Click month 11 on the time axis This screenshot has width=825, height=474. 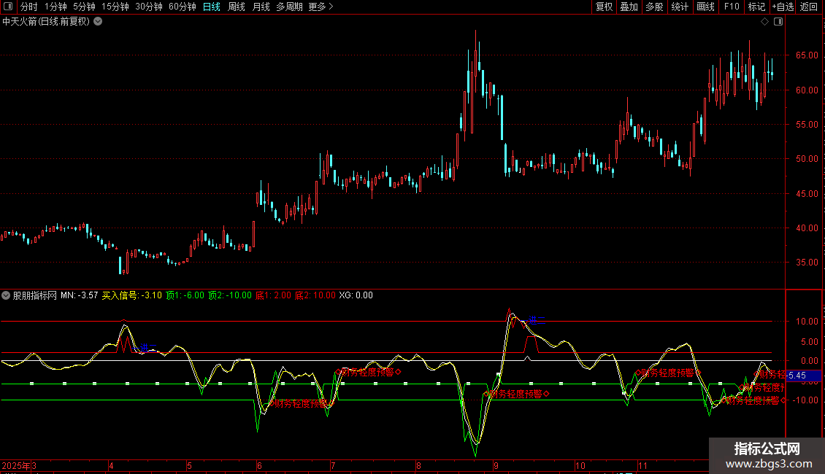tap(643, 466)
